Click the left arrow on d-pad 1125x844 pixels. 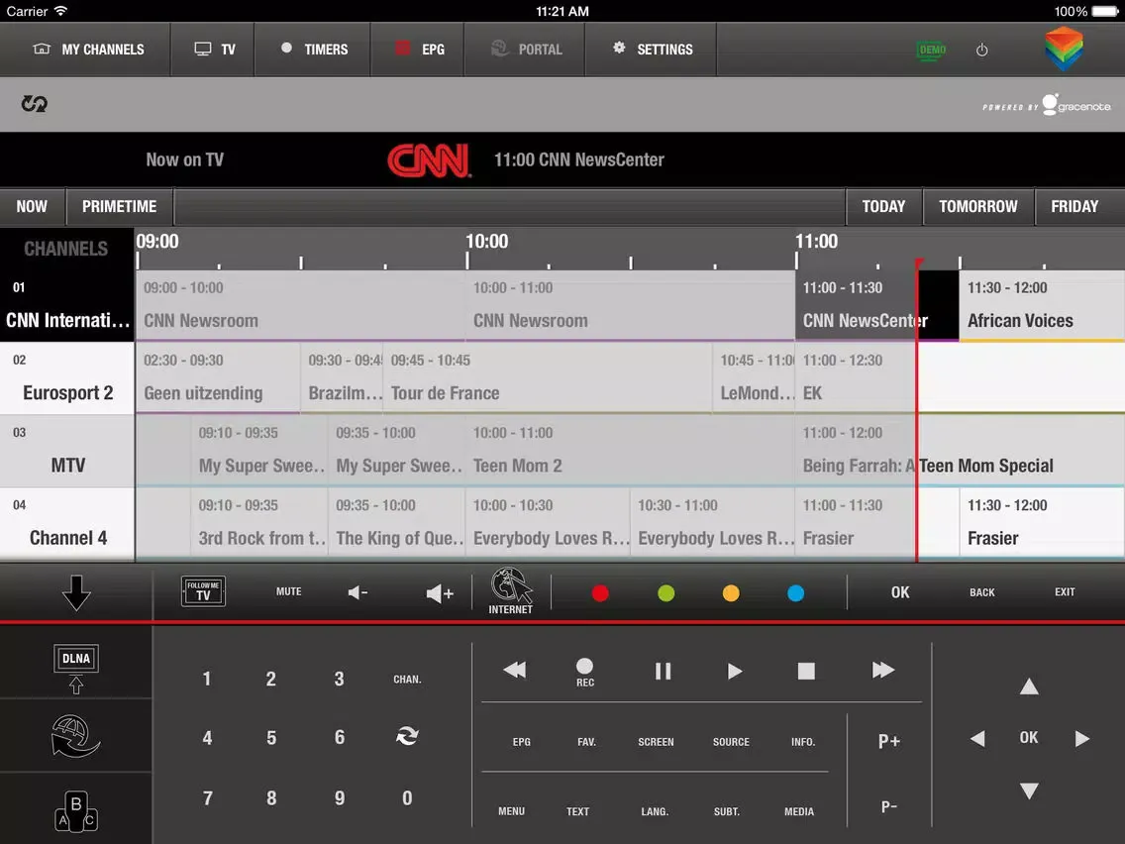[977, 739]
